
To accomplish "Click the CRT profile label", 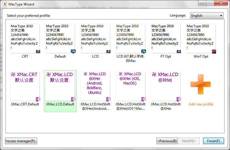I will (25, 56).
